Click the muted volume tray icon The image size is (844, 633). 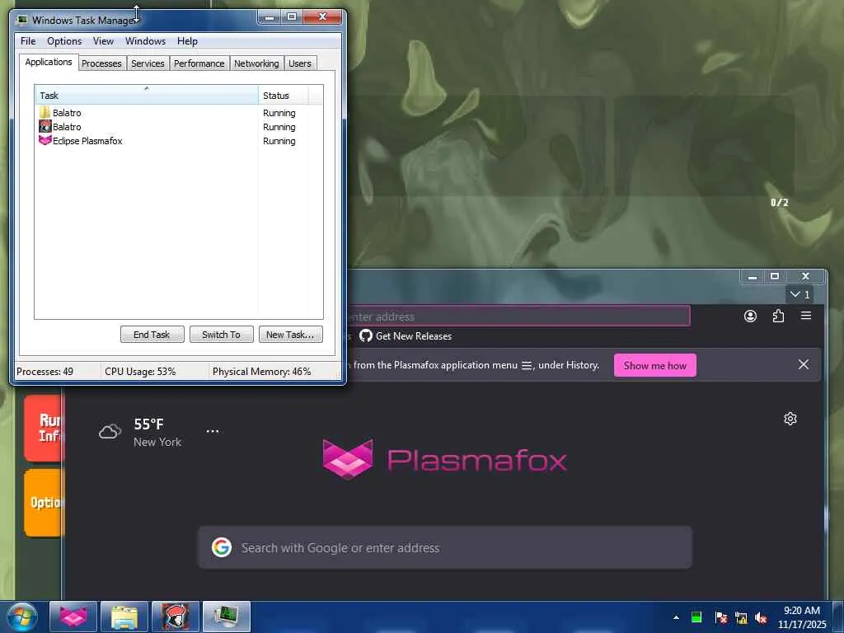click(x=761, y=618)
